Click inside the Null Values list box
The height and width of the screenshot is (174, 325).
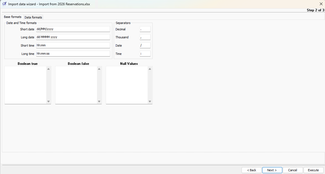click(127, 85)
